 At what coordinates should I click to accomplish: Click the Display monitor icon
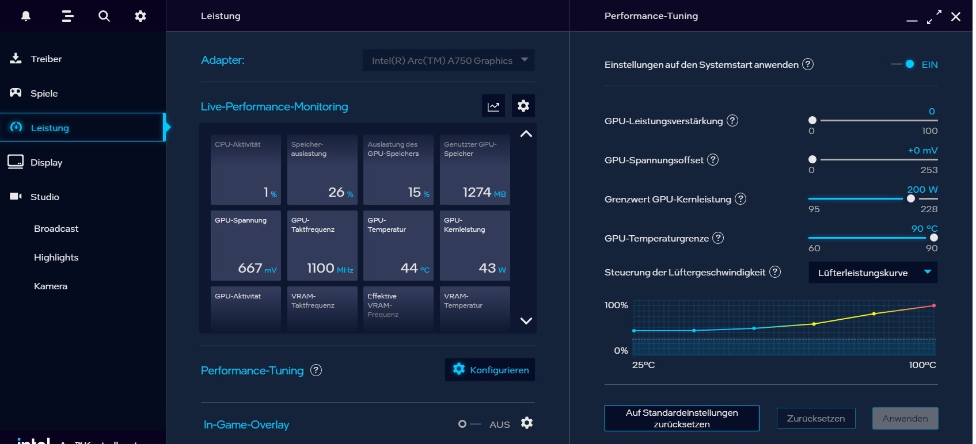pyautogui.click(x=16, y=162)
